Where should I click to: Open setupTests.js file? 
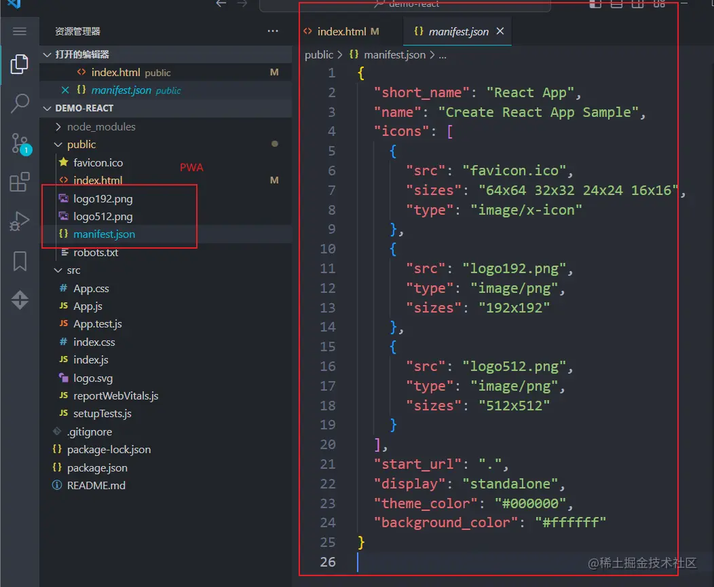click(166, 414)
